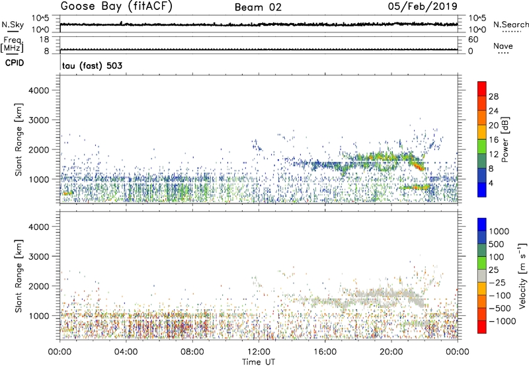
Task: Click the "3000" range tick in velocity panel
Action: (x=39, y=256)
